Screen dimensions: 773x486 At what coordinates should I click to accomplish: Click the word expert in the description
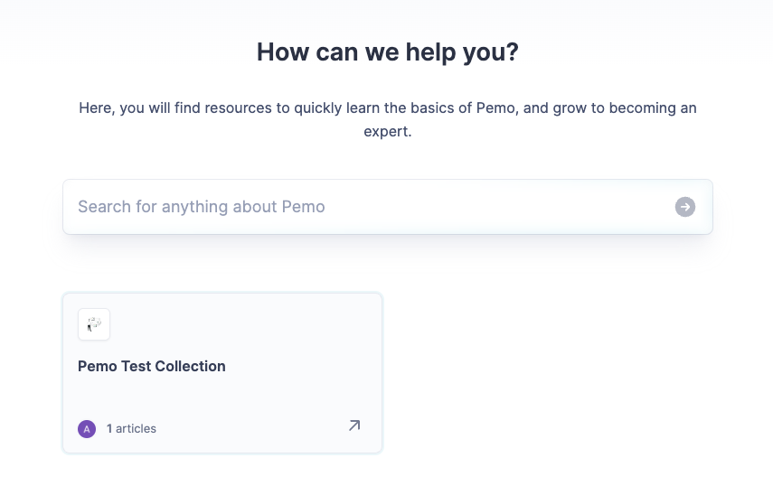click(387, 131)
